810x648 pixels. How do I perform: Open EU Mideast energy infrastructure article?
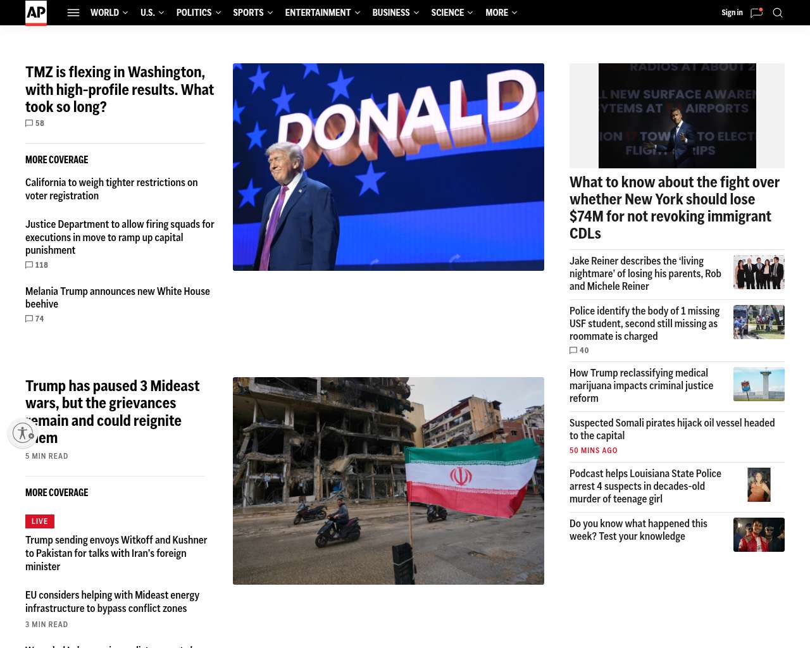pyautogui.click(x=113, y=602)
